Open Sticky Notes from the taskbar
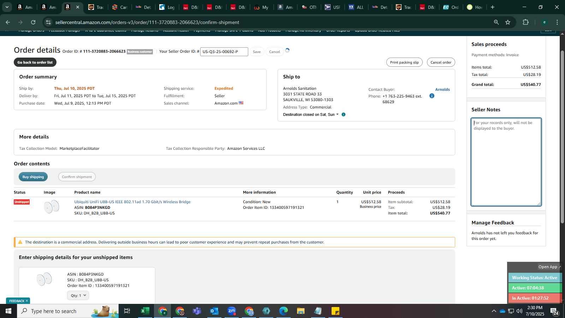The image size is (565, 318). 335,311
